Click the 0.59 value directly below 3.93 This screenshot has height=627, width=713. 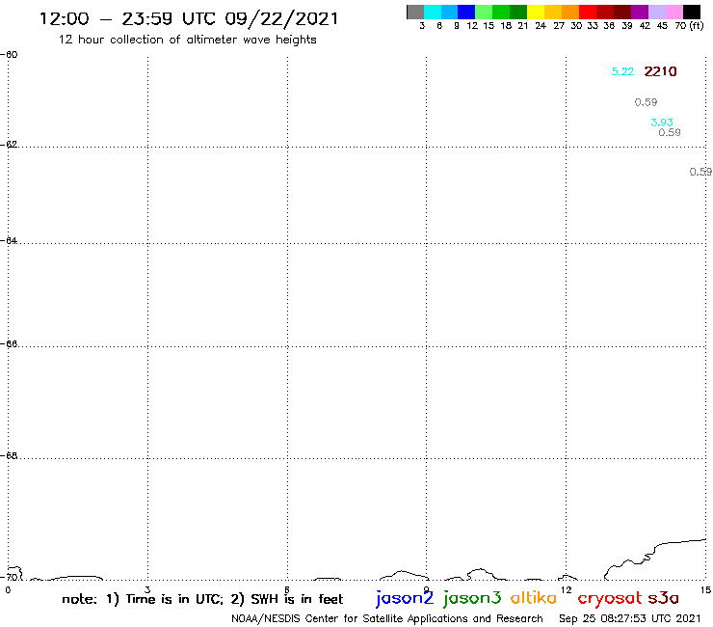pyautogui.click(x=670, y=132)
